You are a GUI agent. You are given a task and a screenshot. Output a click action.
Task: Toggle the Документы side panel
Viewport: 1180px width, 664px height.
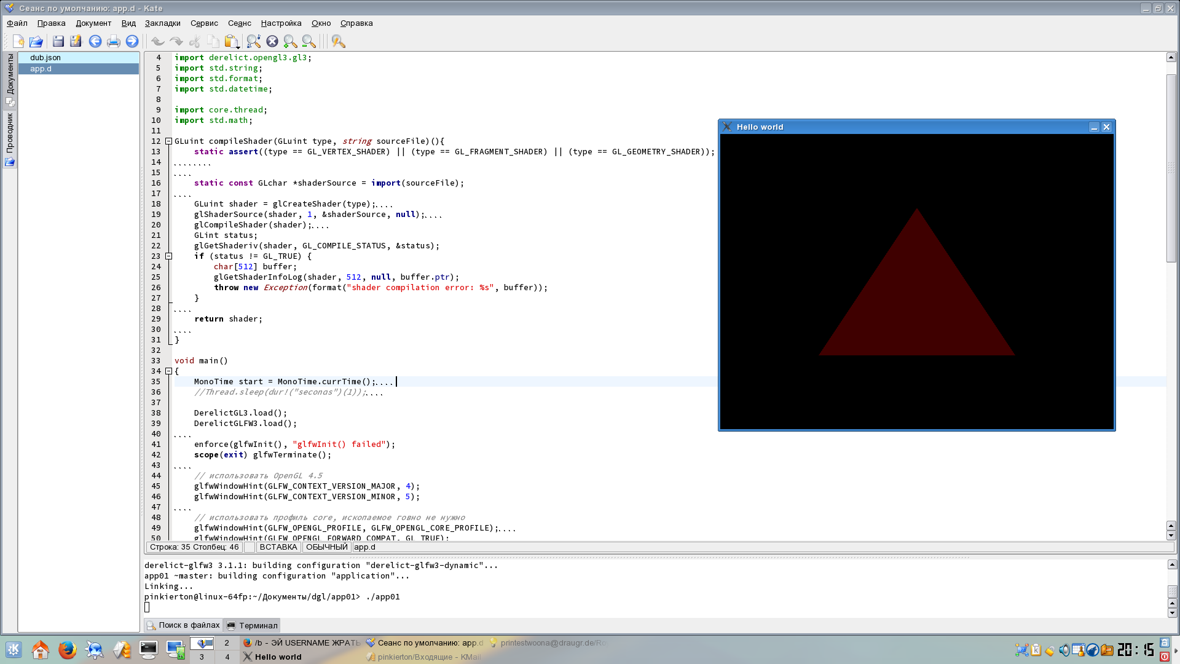click(10, 79)
